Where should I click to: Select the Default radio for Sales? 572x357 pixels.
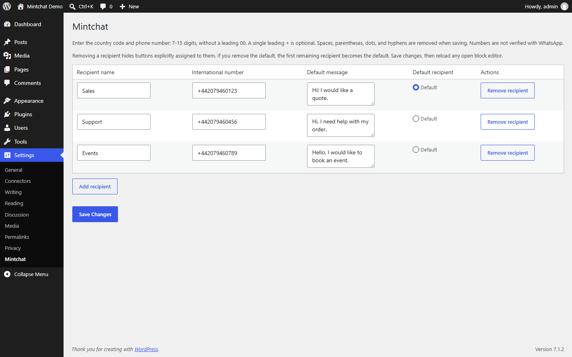[x=416, y=87]
